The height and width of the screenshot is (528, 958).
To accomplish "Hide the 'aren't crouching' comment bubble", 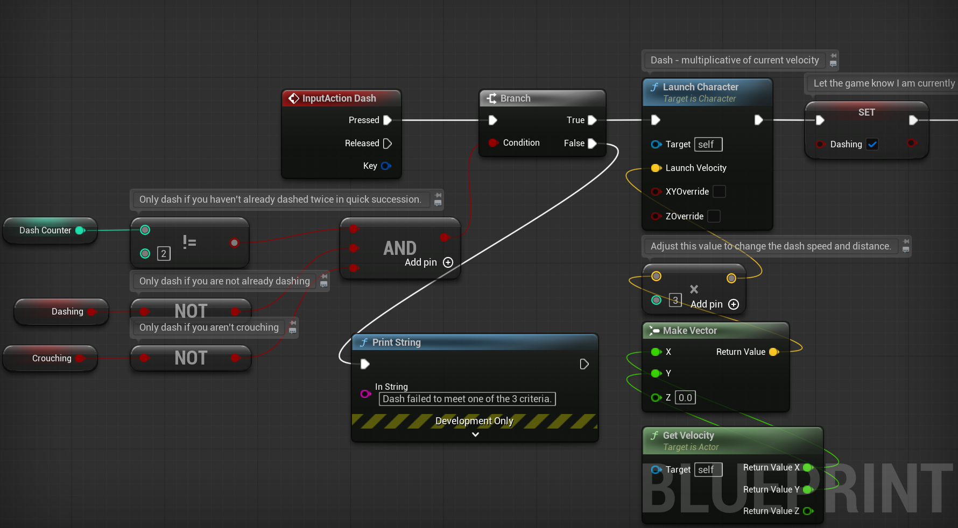I will [x=293, y=331].
